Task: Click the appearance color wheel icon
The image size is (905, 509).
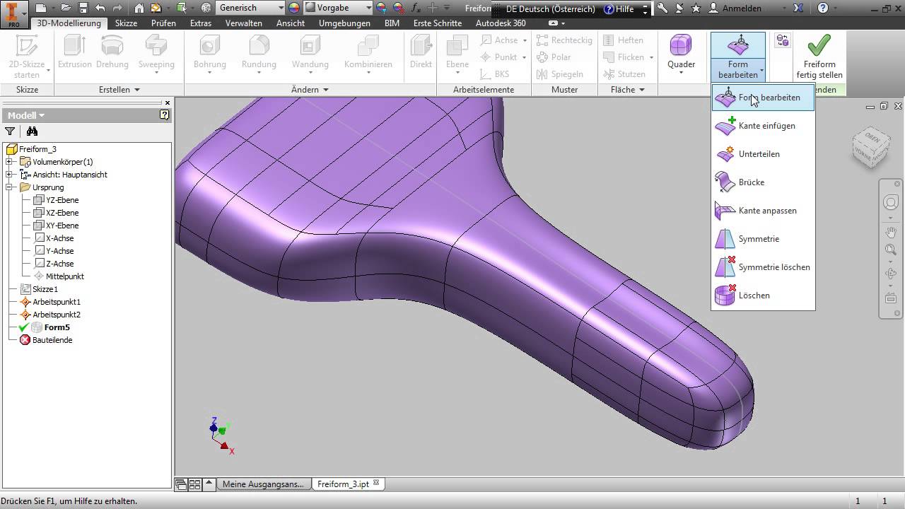Action: point(294,8)
